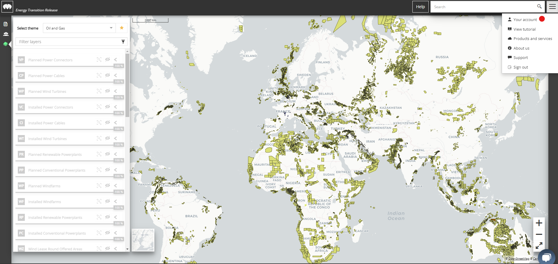Click the application logo at top left

7,7
